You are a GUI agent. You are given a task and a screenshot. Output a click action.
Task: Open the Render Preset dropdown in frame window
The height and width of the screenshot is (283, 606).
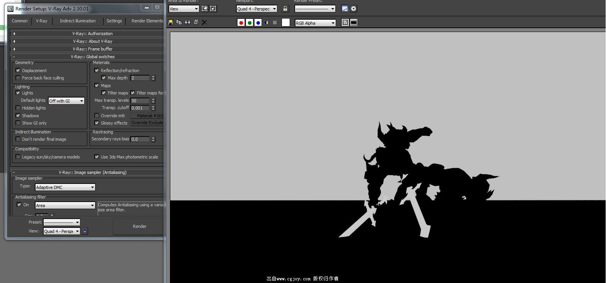point(315,9)
